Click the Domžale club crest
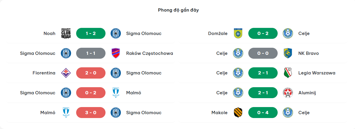This screenshot has height=129, width=355. (x=238, y=33)
